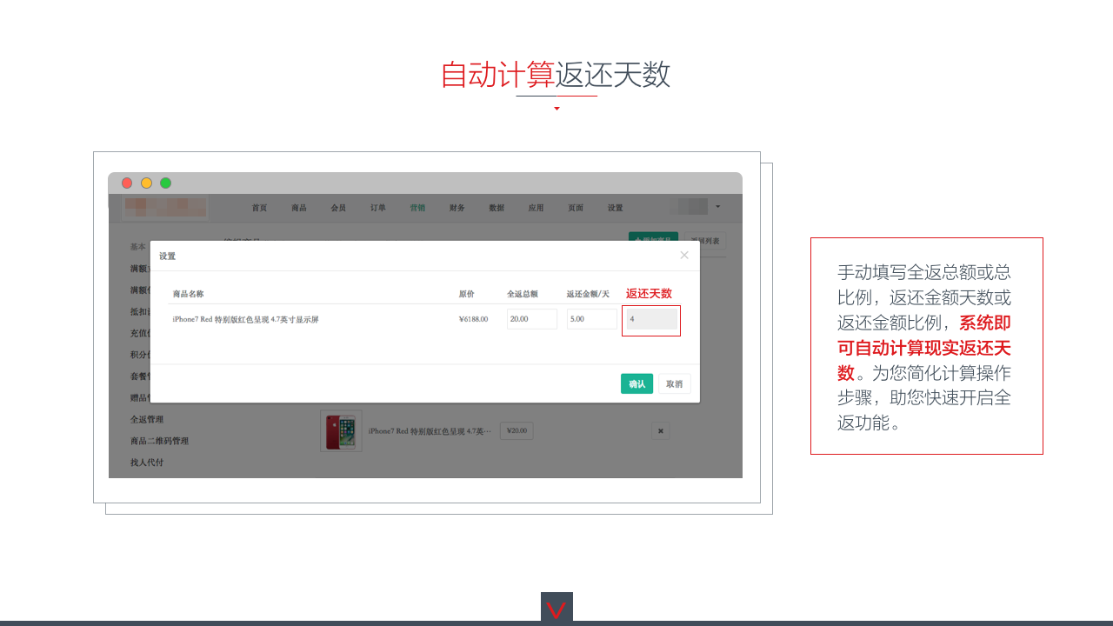1113x626 pixels.
Task: Open the 营销 menu tab
Action: coord(417,208)
